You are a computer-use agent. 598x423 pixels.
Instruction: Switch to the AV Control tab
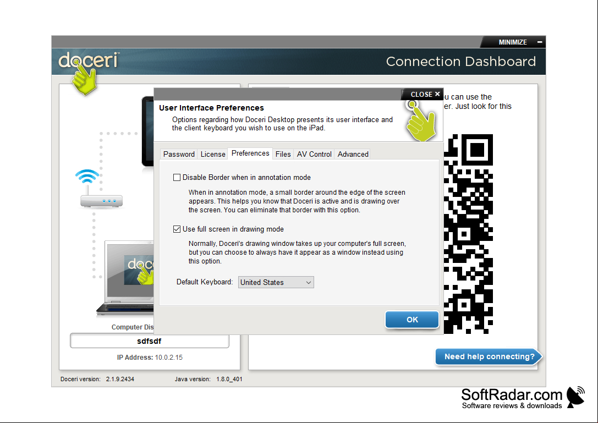pos(314,154)
